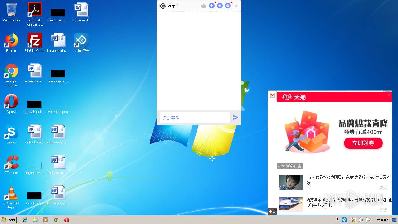
Task: Select the Recycle Bin desktop icon
Action: coord(11,13)
